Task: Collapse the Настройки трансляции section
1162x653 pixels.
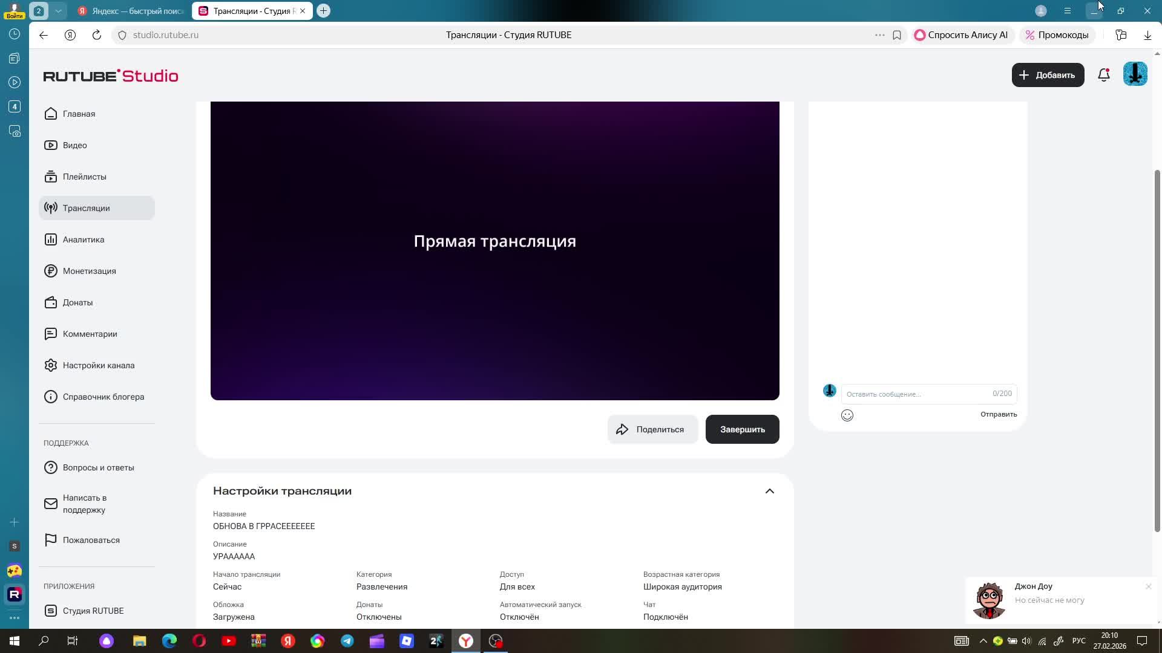Action: 769,490
